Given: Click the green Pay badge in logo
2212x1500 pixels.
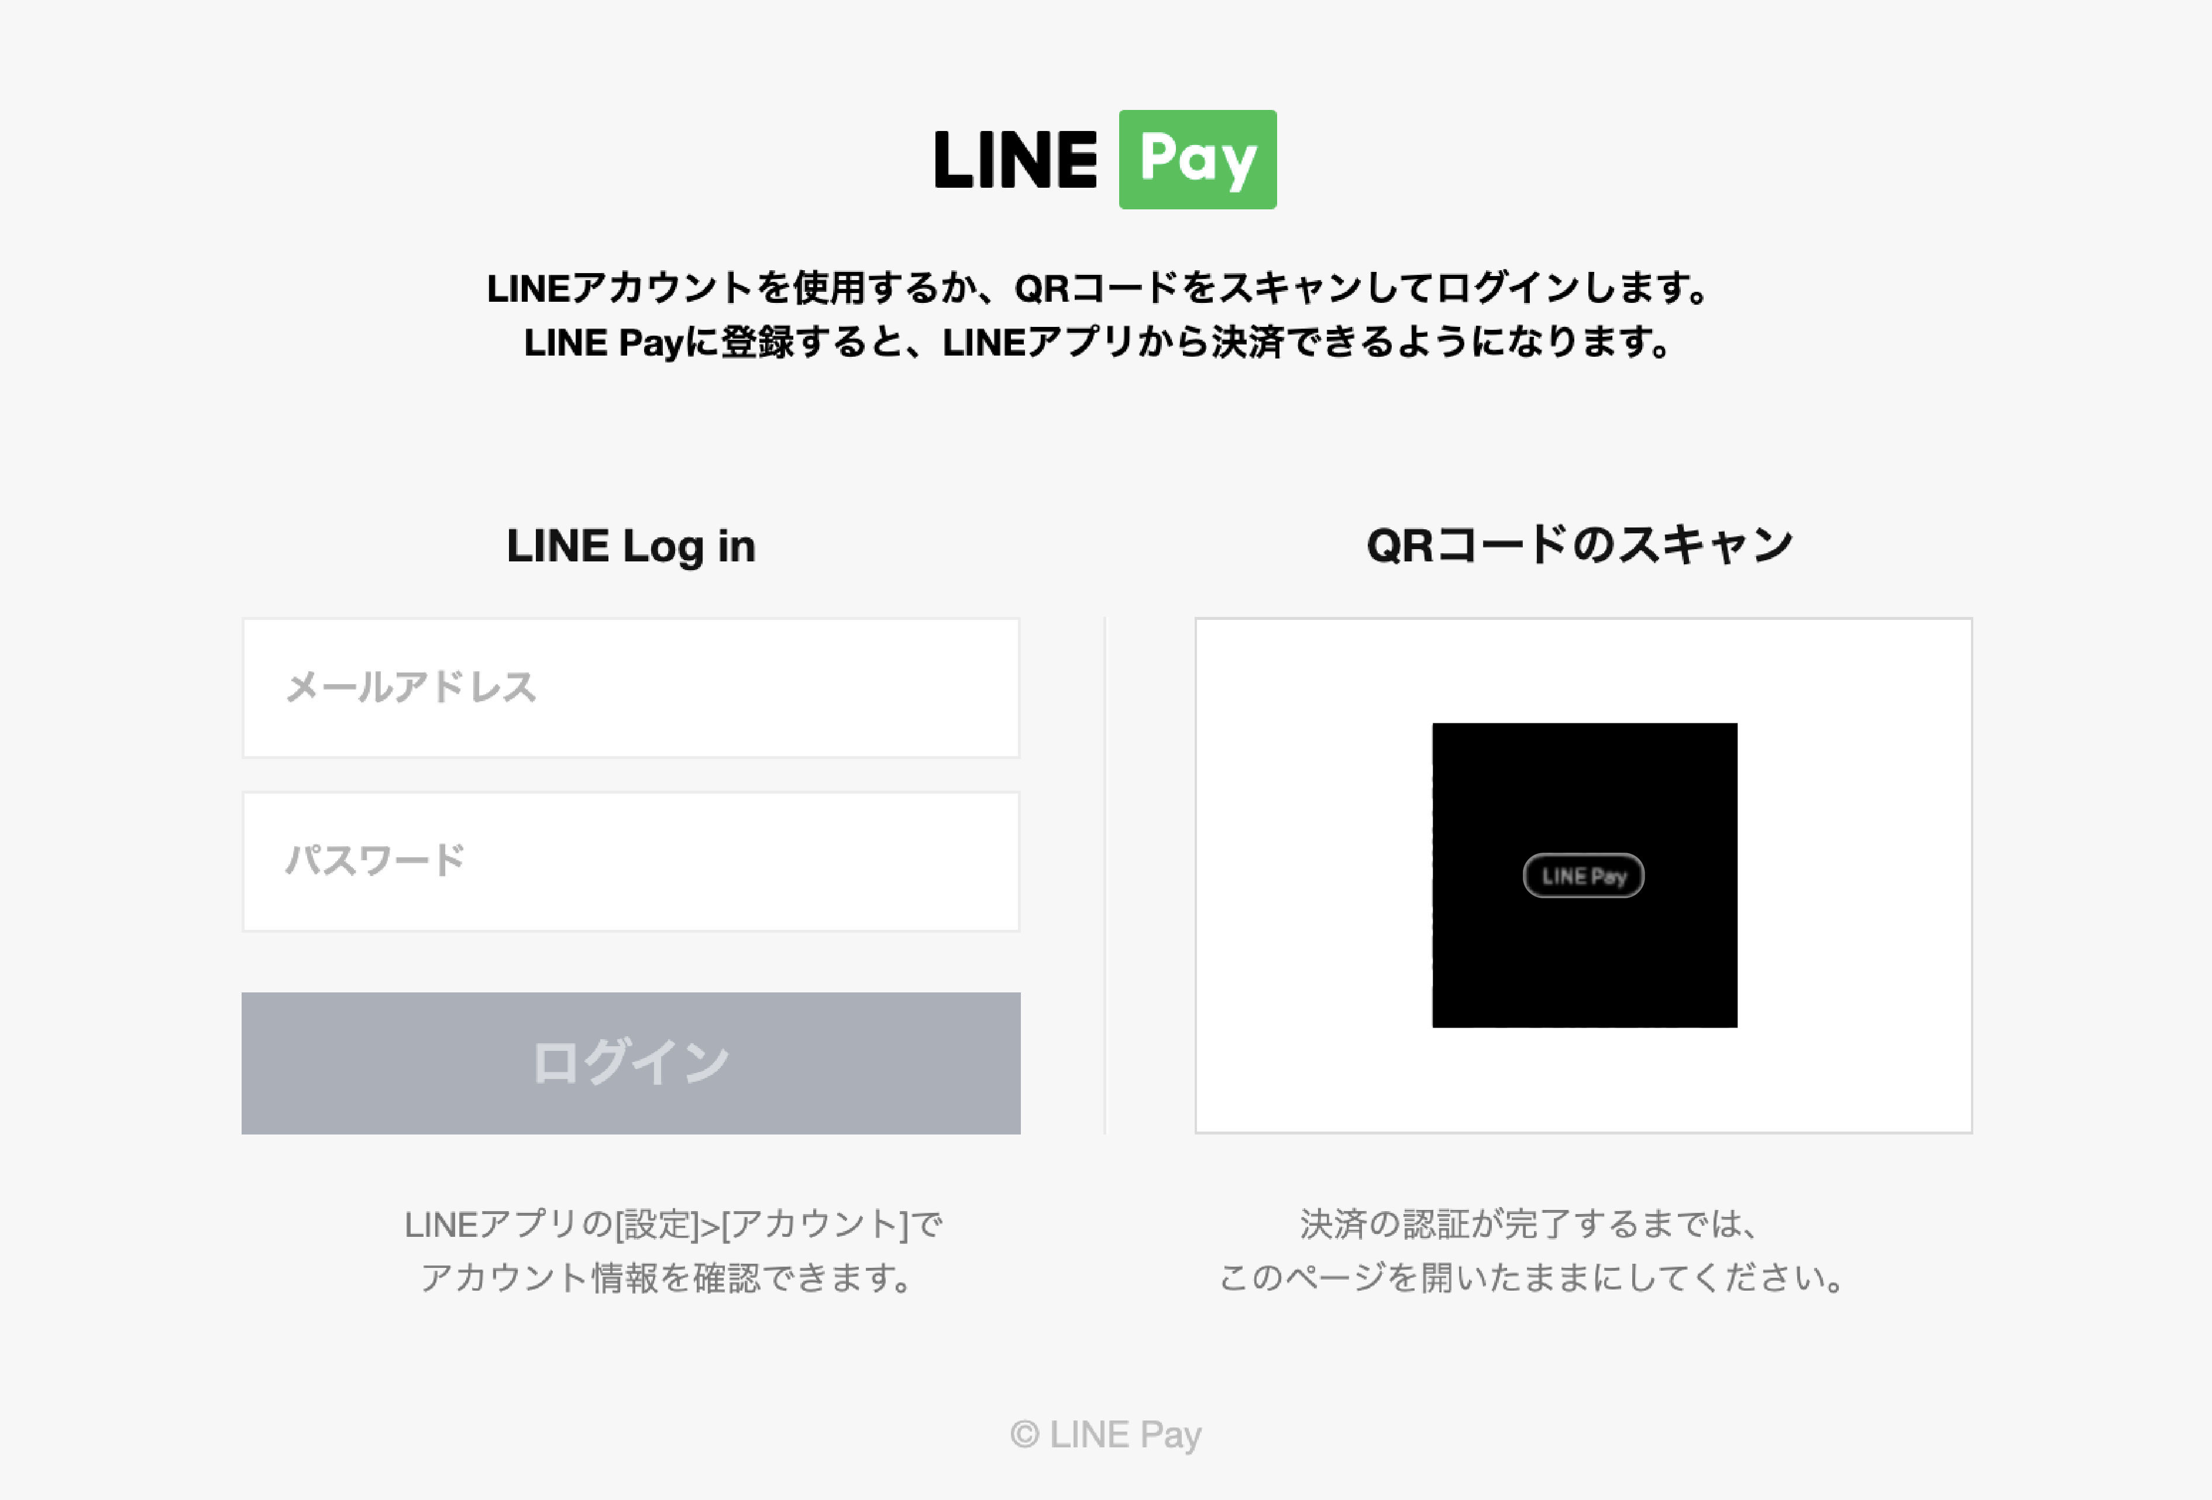Looking at the screenshot, I should point(1198,159).
